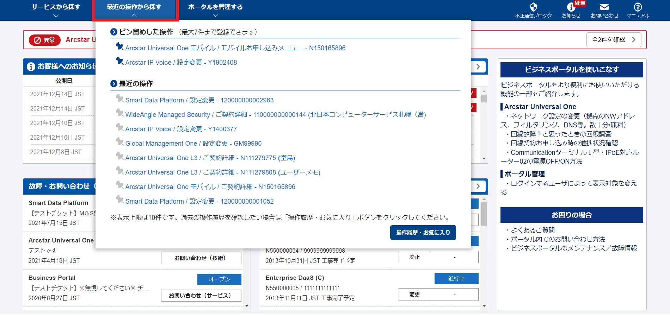Click the お問い合わせ（サービス） button
The height and width of the screenshot is (316, 670).
[201, 296]
